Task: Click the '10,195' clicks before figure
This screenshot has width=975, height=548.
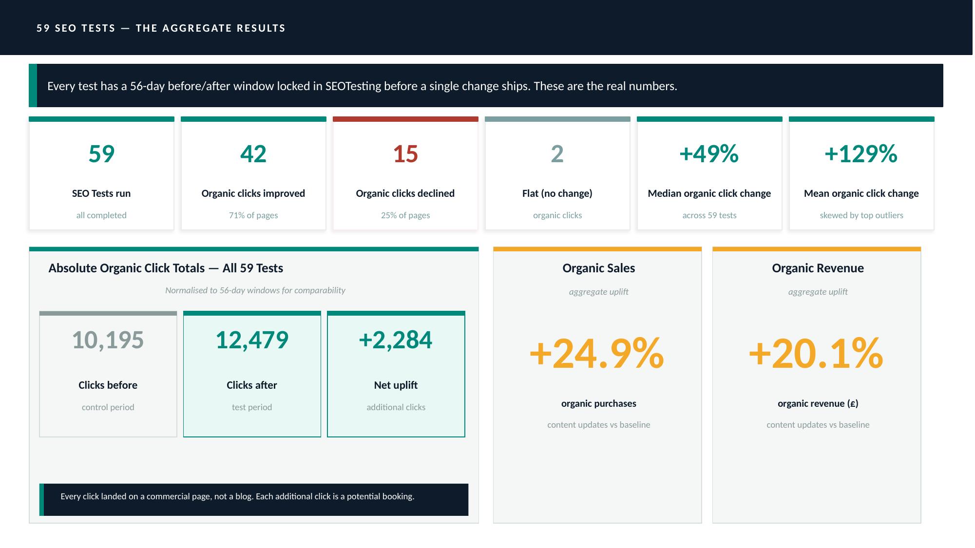Action: tap(108, 340)
